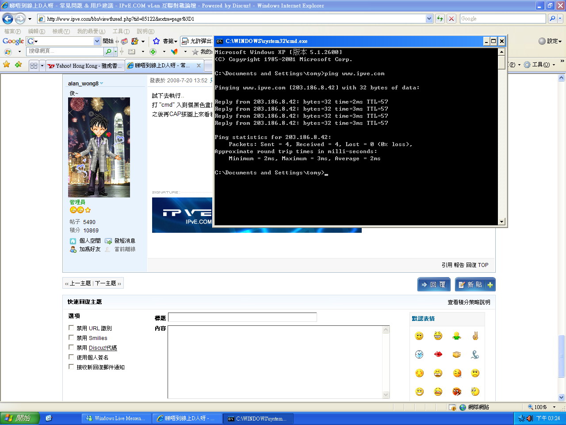The height and width of the screenshot is (425, 566).
Task: Enable the 接收新回復郵件通知 checkbox
Action: (71, 367)
